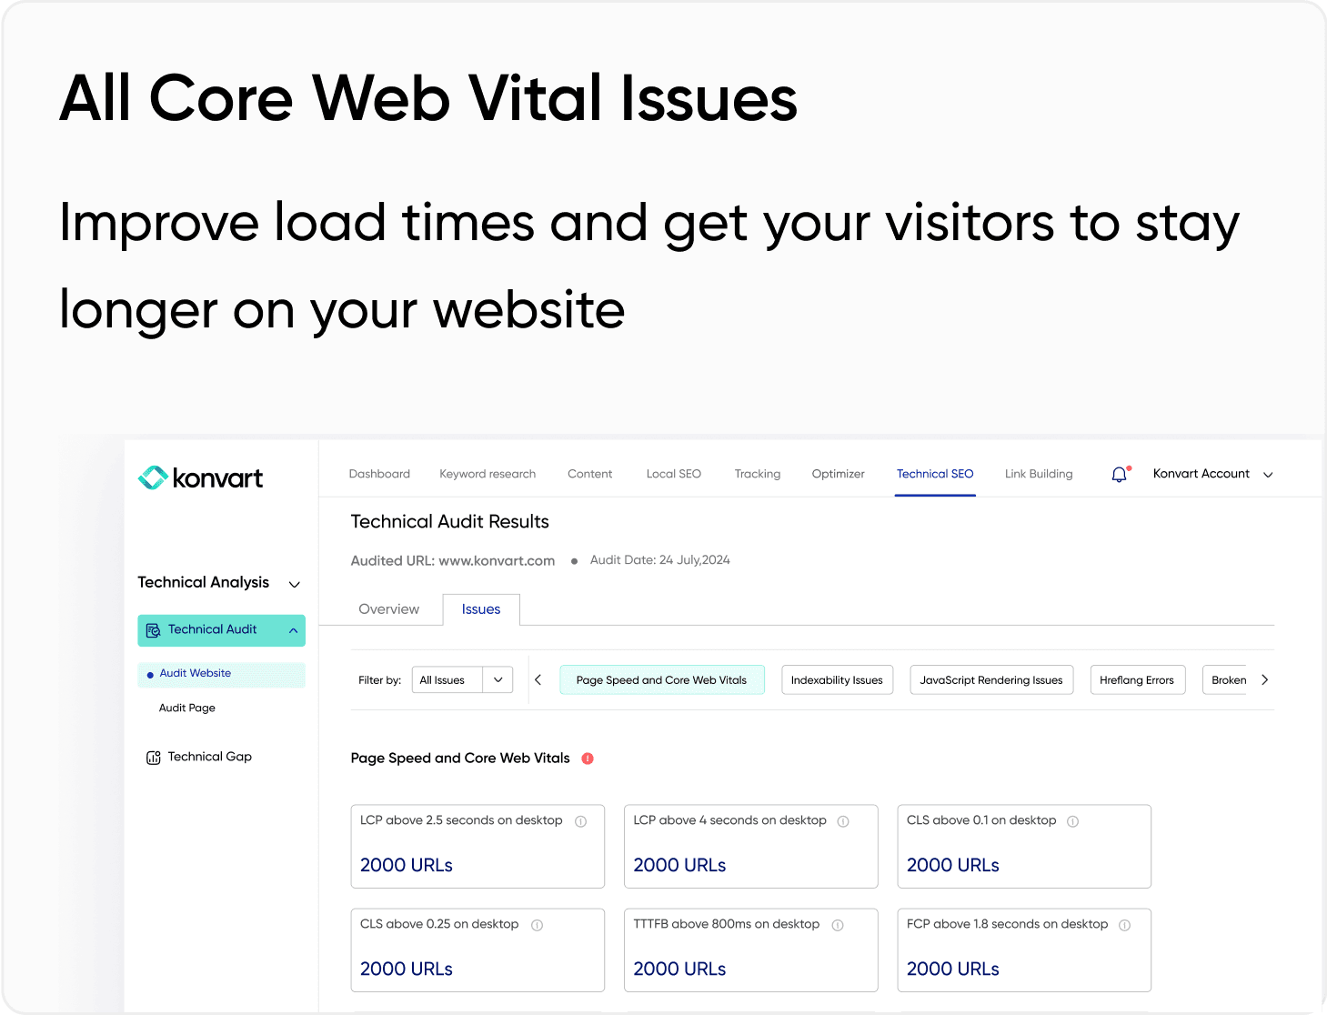Screen dimensions: 1327x1015
Task: Select the Page Speed and Core Web Vitals chip
Action: click(x=662, y=679)
